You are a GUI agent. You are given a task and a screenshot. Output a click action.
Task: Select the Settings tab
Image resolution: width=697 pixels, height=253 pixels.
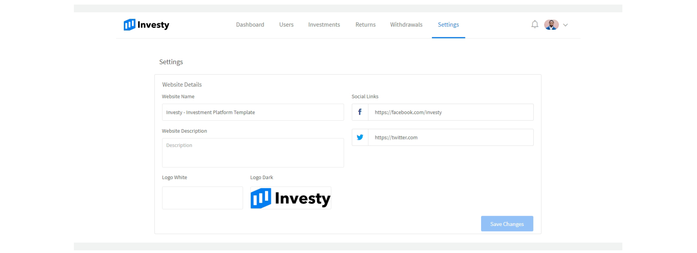(x=448, y=25)
